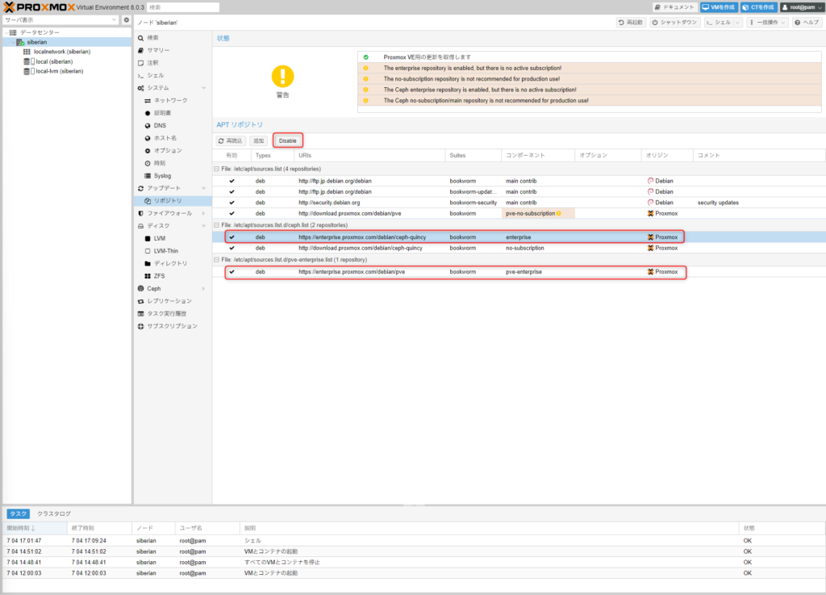Click the Proxmox origin icon in pve-enterprise row

[650, 272]
